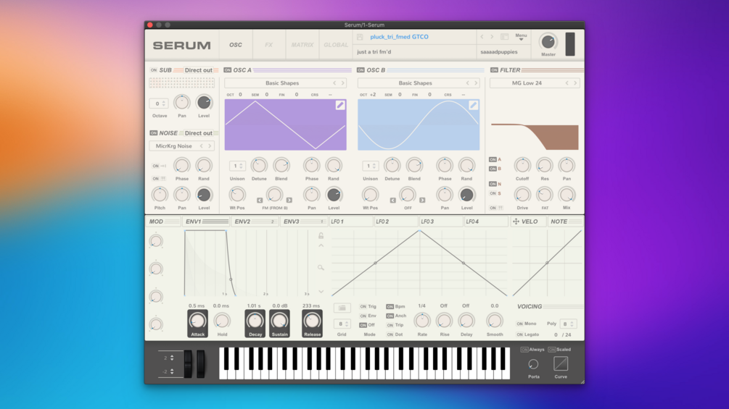Select next filter type arrow
The image size is (729, 409).
click(x=575, y=83)
